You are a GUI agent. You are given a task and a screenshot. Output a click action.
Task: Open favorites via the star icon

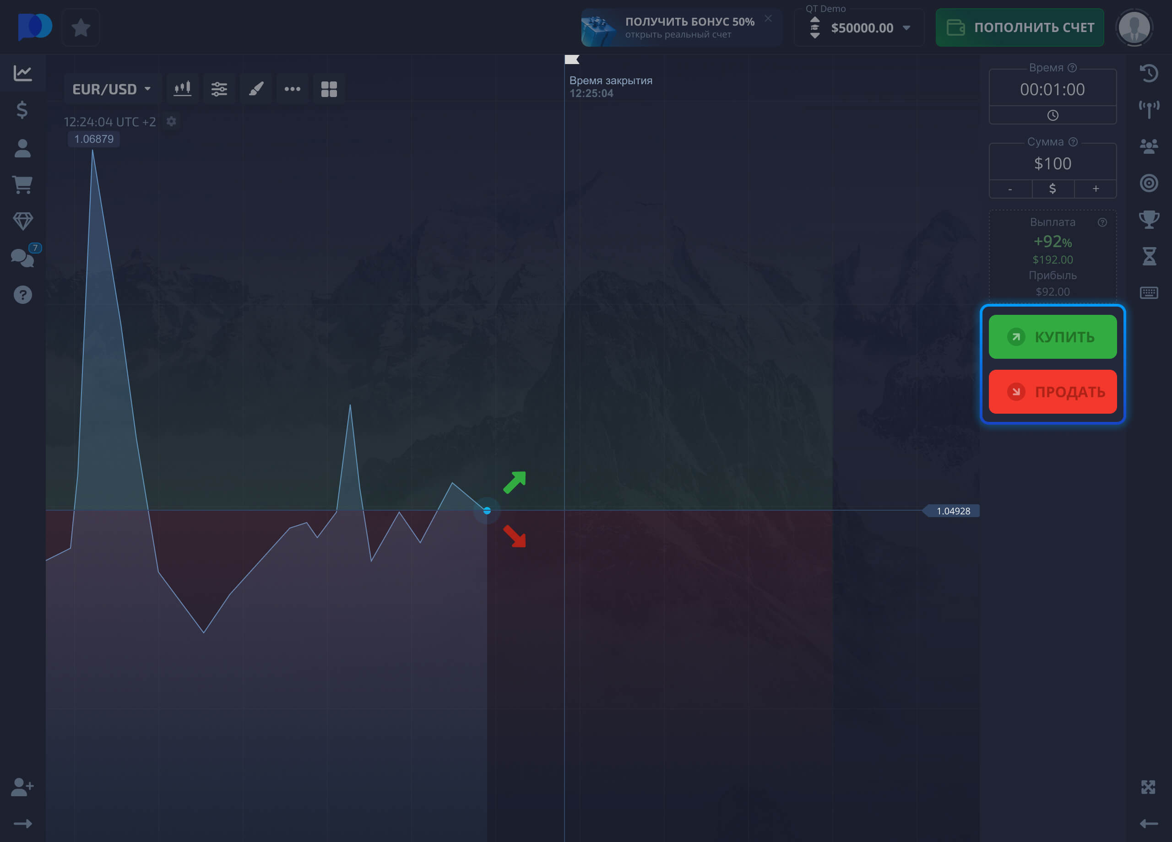click(81, 27)
